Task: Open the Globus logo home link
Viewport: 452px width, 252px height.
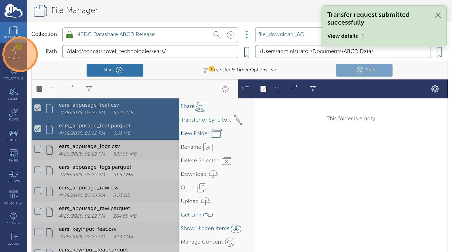Action: point(13,11)
